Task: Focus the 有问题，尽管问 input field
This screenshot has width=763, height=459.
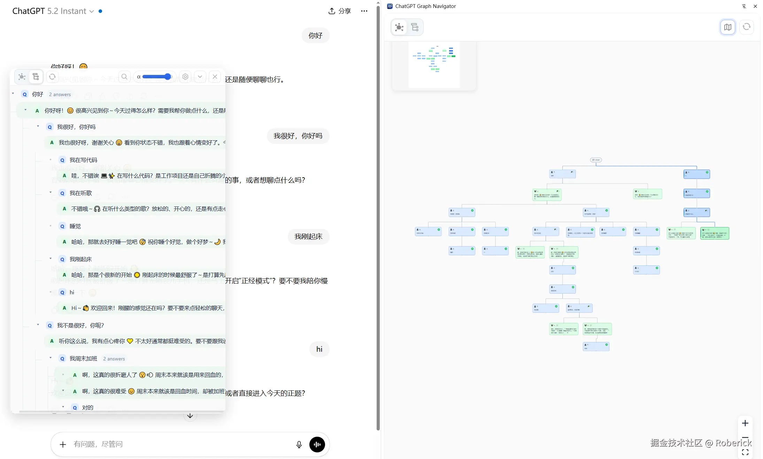Action: pos(181,444)
